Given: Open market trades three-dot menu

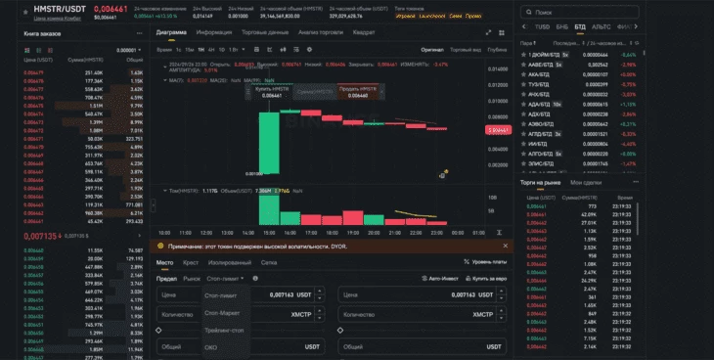Looking at the screenshot, I should 636,182.
